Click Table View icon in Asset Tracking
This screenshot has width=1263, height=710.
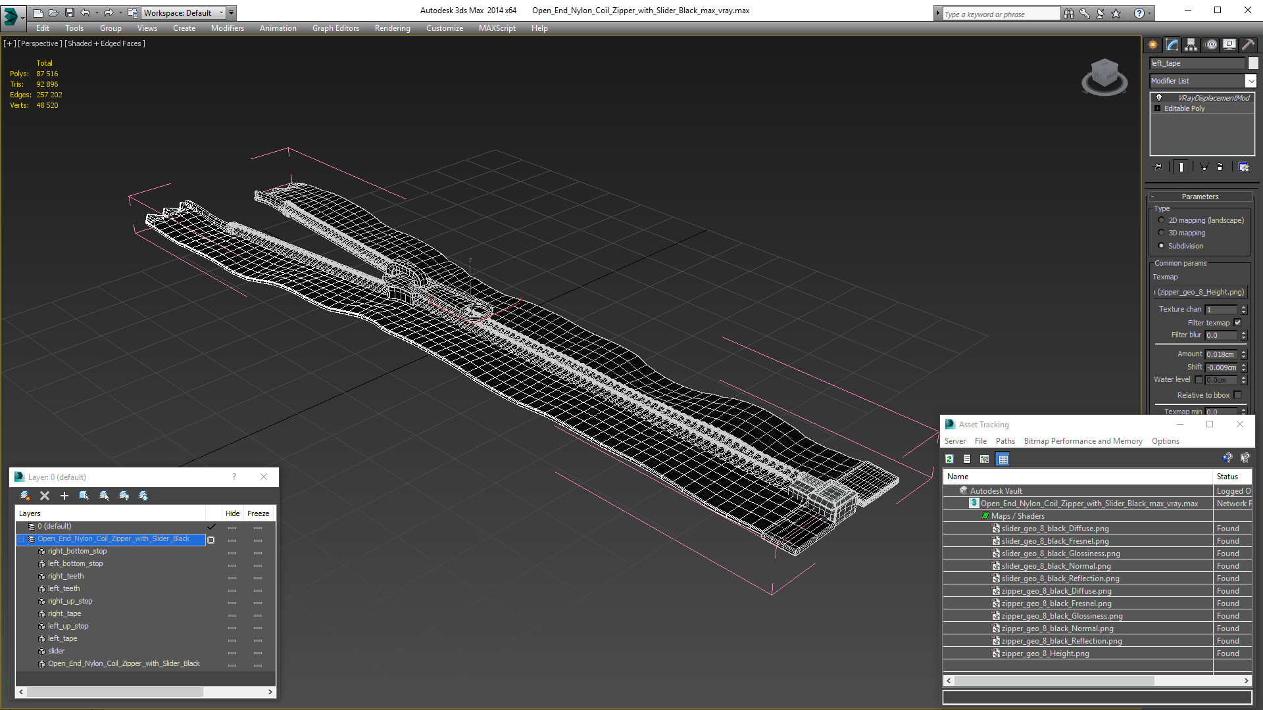click(1003, 459)
